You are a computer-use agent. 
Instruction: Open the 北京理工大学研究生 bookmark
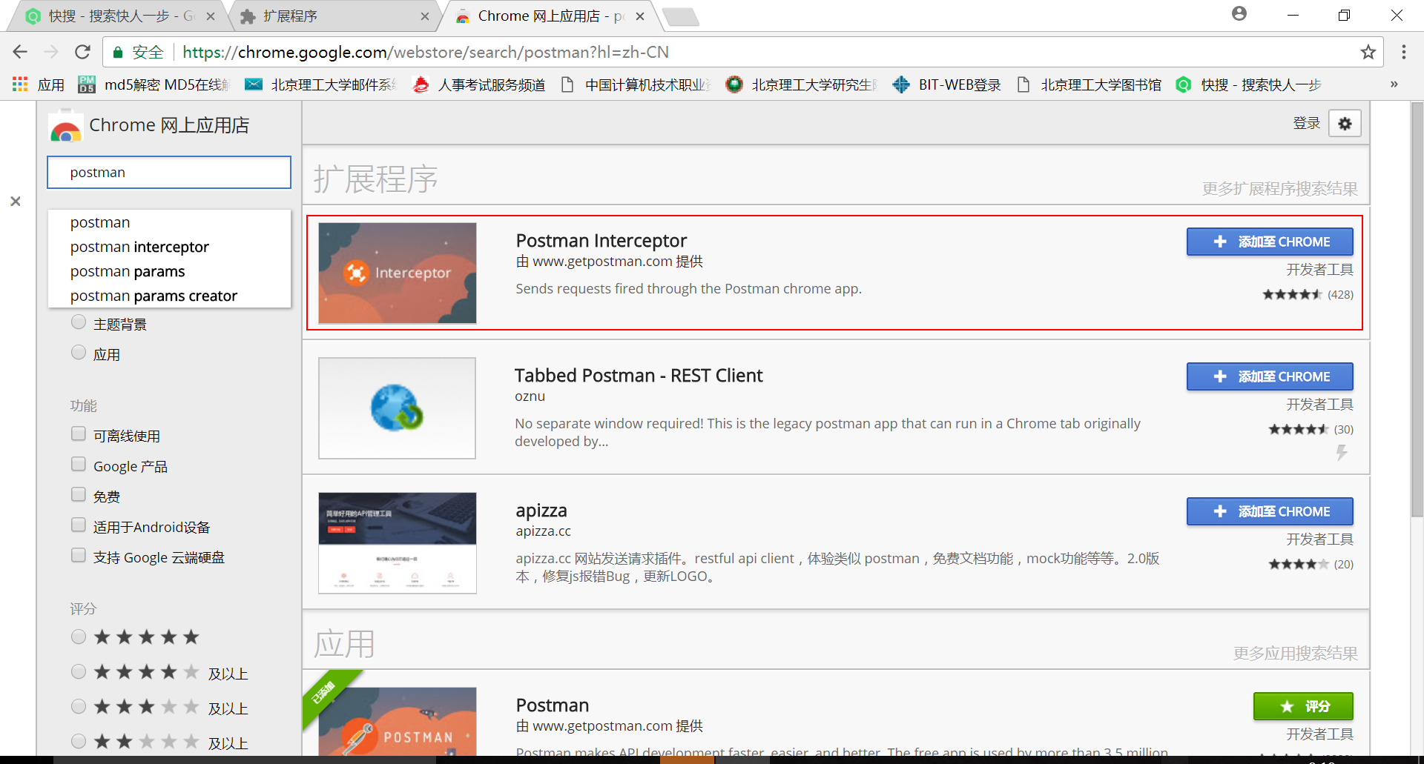(x=802, y=84)
